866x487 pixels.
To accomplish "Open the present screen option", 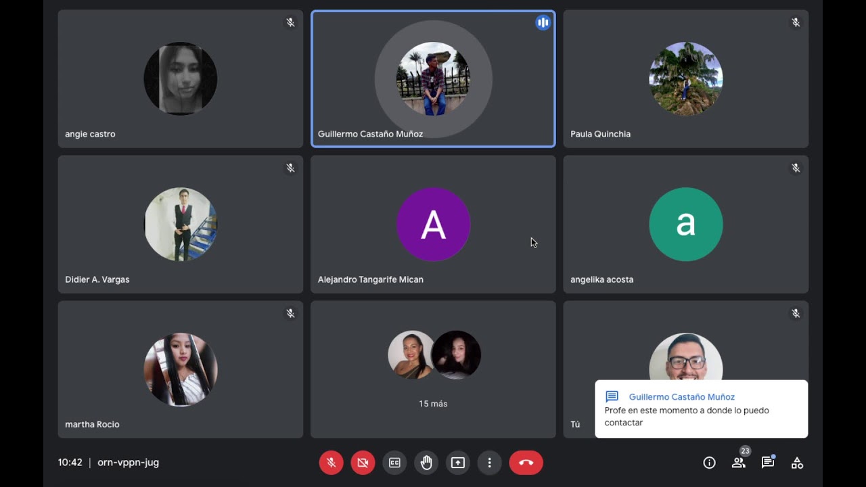I will click(458, 463).
